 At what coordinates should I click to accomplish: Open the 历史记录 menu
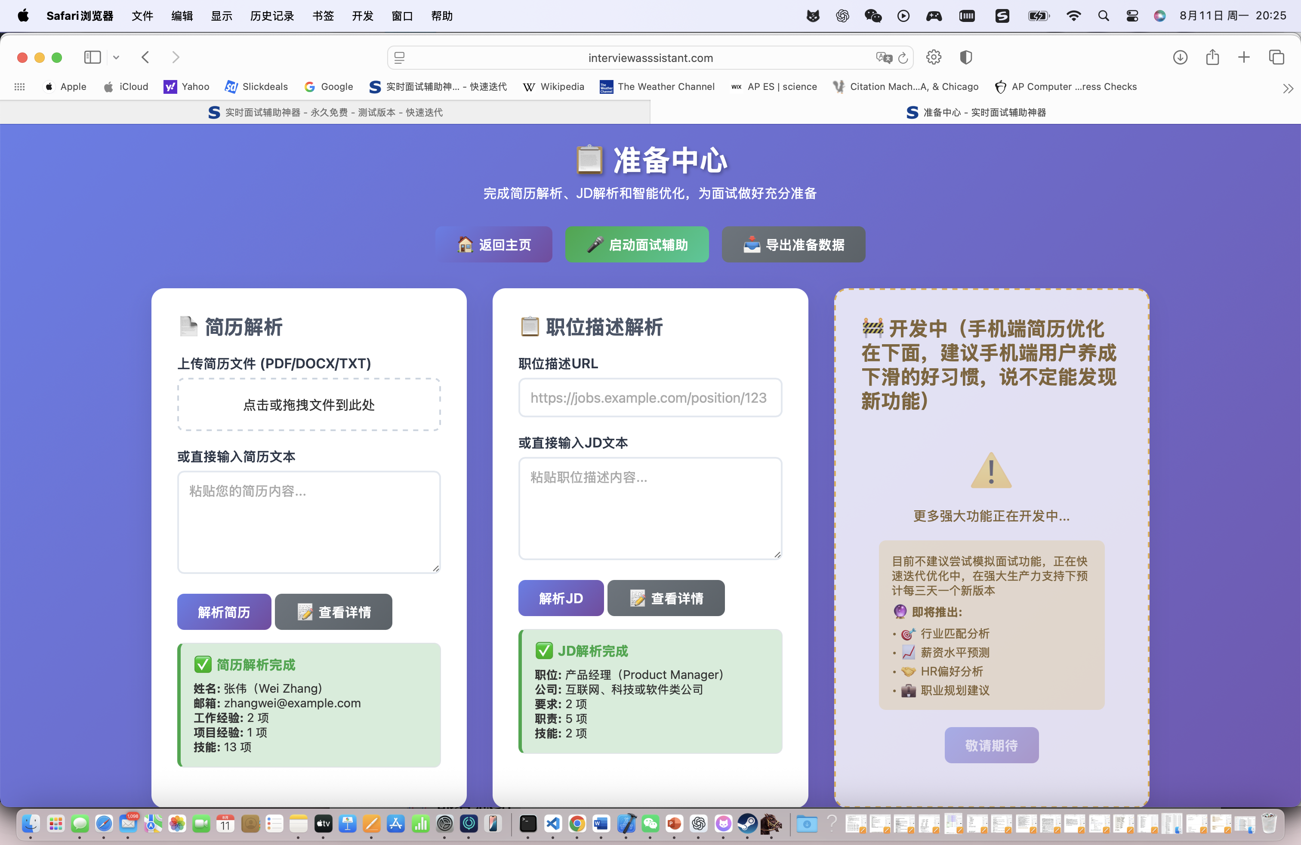(271, 16)
